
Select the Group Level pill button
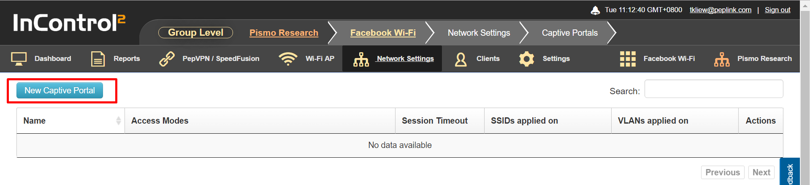(x=195, y=32)
